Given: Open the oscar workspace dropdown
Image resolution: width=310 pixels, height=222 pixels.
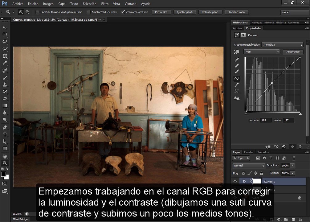Looking at the screenshot, I should pyautogui.click(x=295, y=12).
